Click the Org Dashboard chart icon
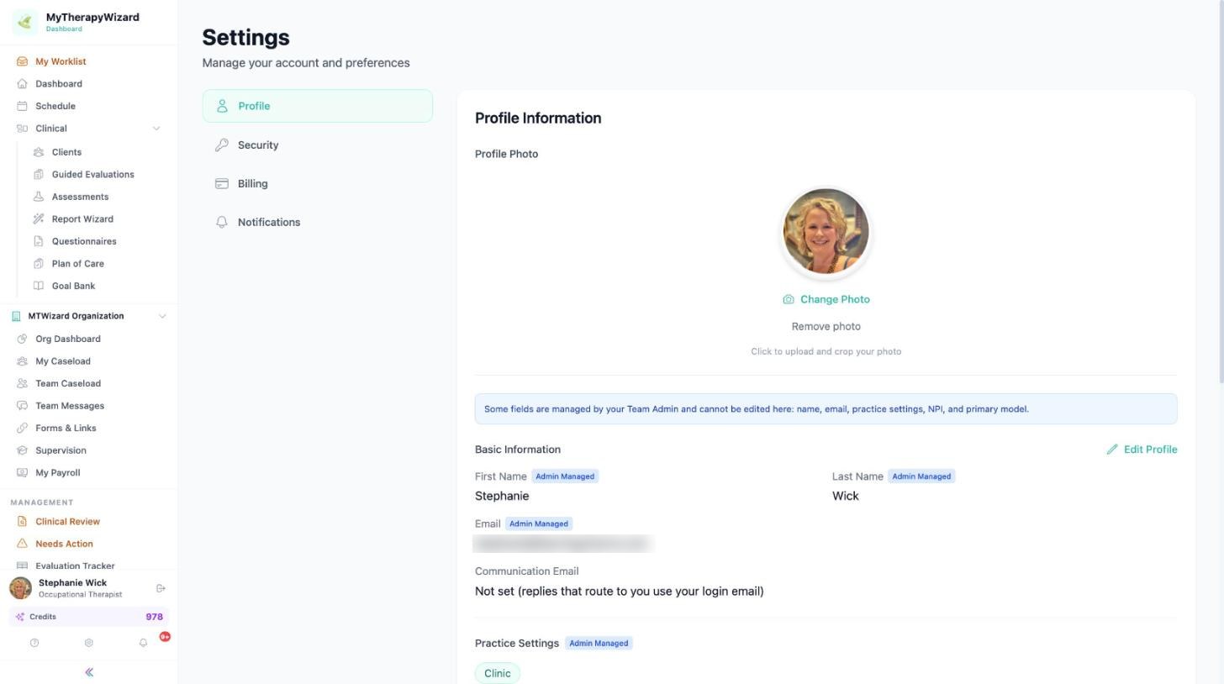The height and width of the screenshot is (684, 1224). tap(22, 339)
